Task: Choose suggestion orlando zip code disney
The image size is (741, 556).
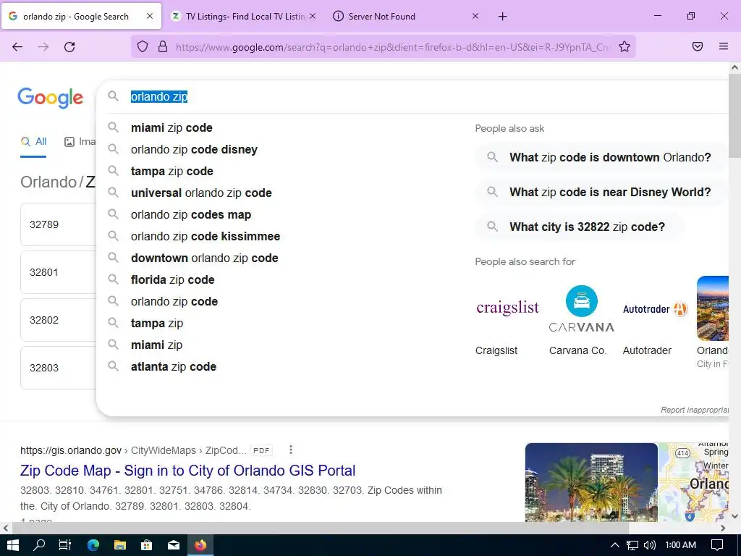Action: click(194, 150)
